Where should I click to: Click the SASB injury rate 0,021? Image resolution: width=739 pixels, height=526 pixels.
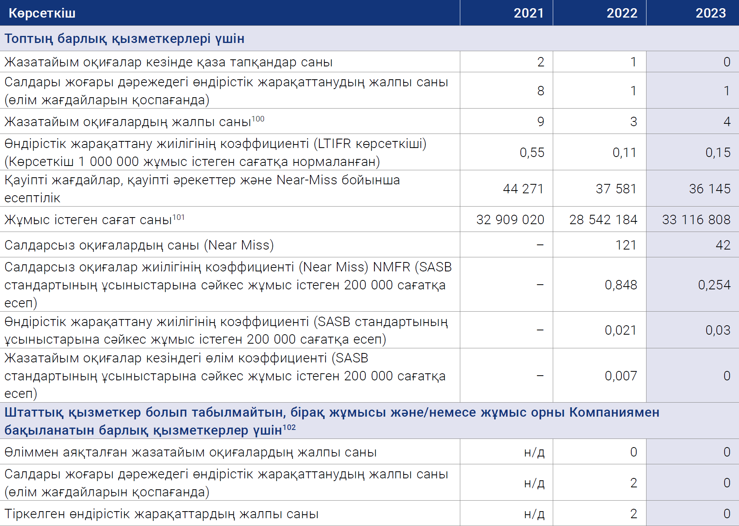[x=621, y=330]
